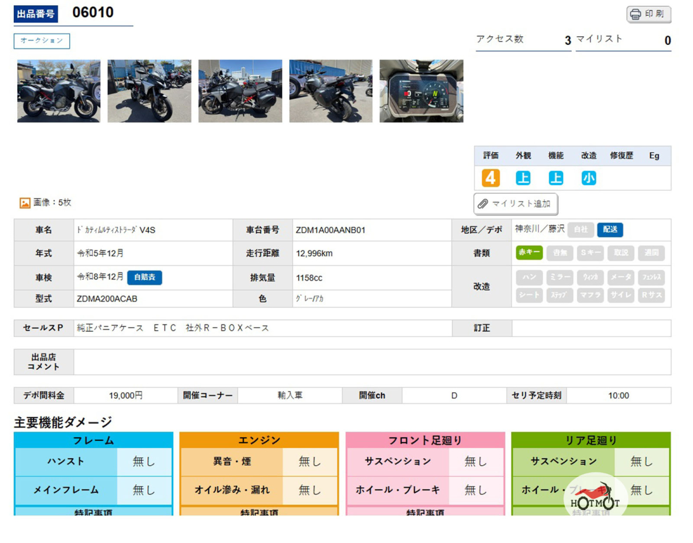Click the オイル滲み・漏れ 無し value cell
This screenshot has width=693, height=543.
point(310,490)
